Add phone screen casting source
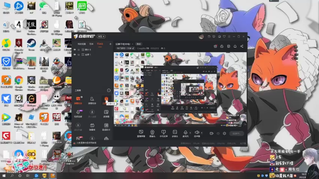The width and height of the screenshot is (319, 179). coord(163,134)
